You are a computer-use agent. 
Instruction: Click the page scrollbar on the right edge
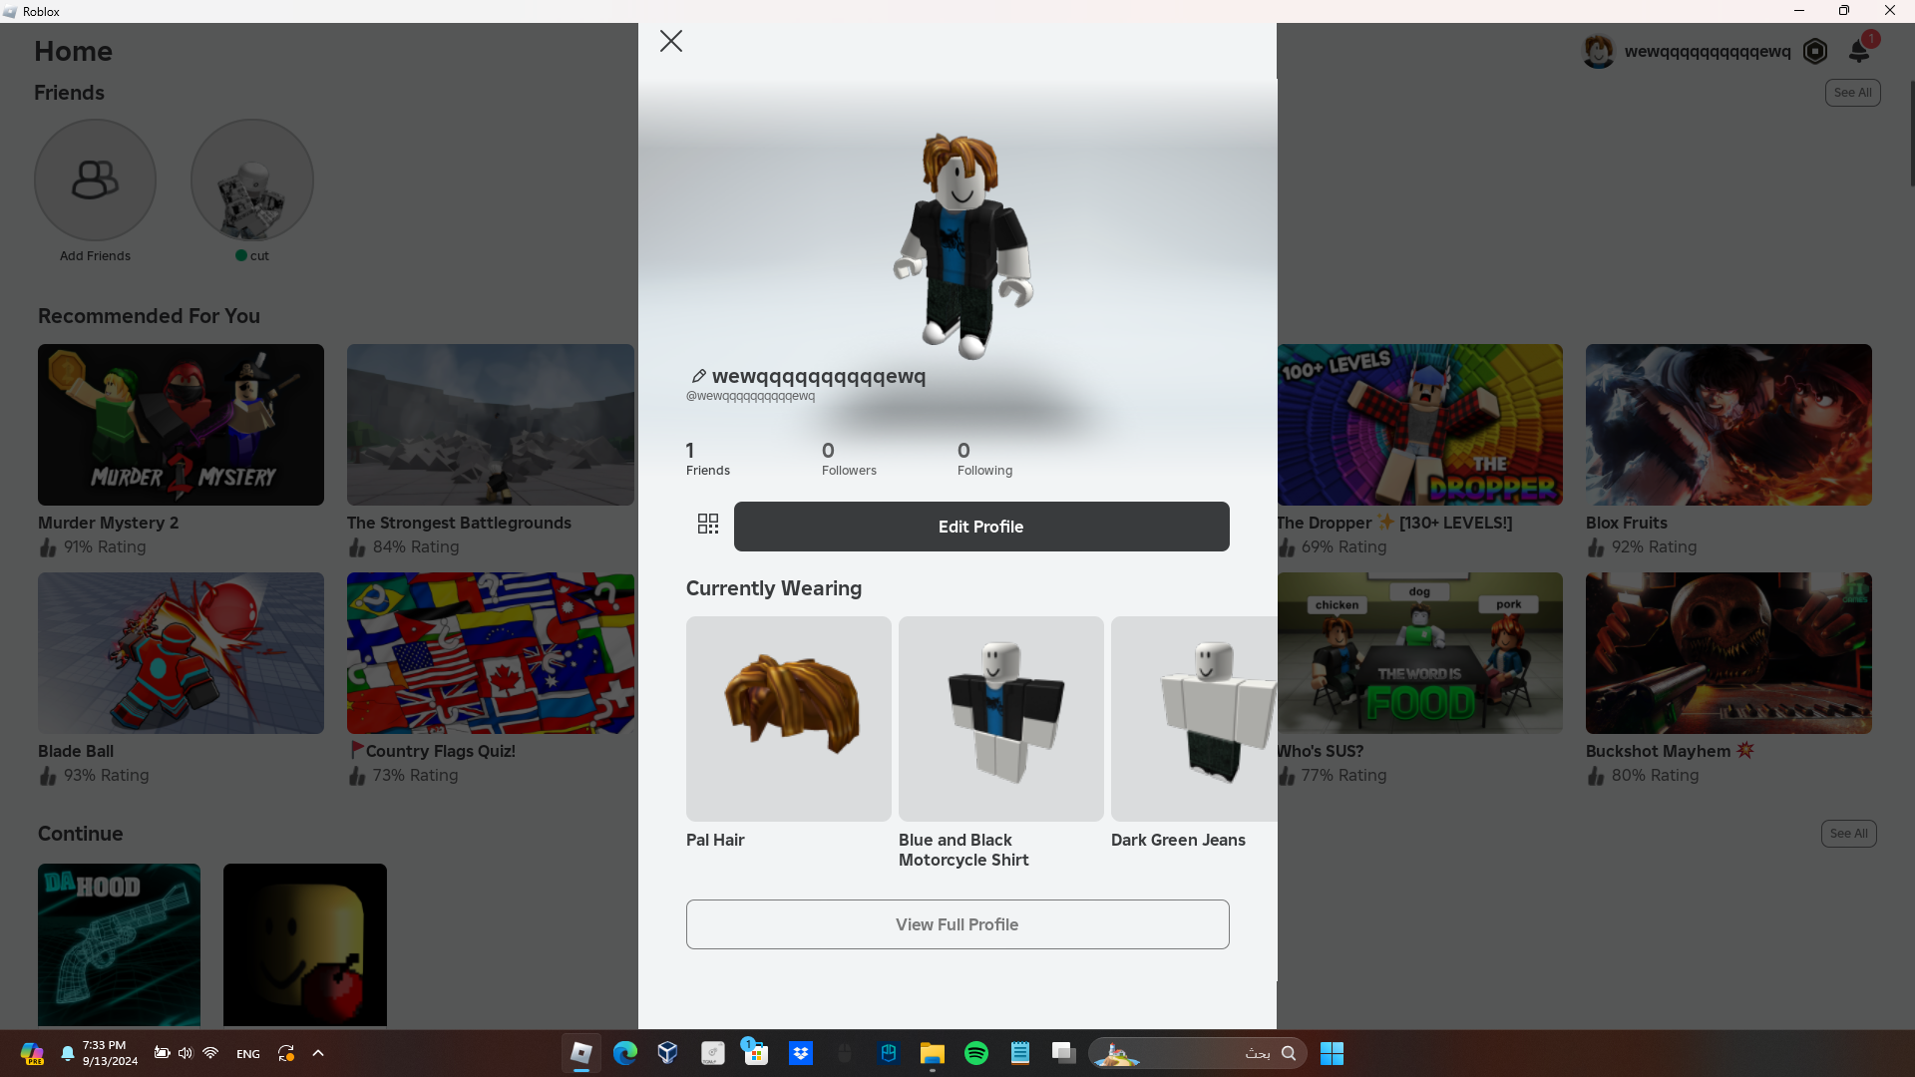pos(1912,133)
